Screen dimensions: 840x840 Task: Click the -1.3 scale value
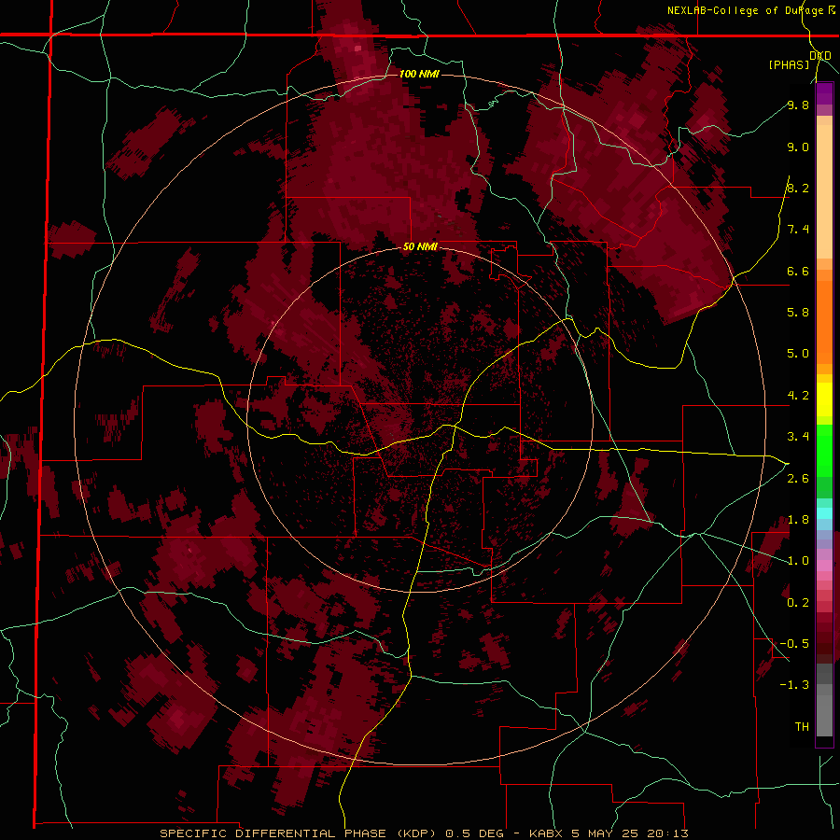tap(794, 685)
